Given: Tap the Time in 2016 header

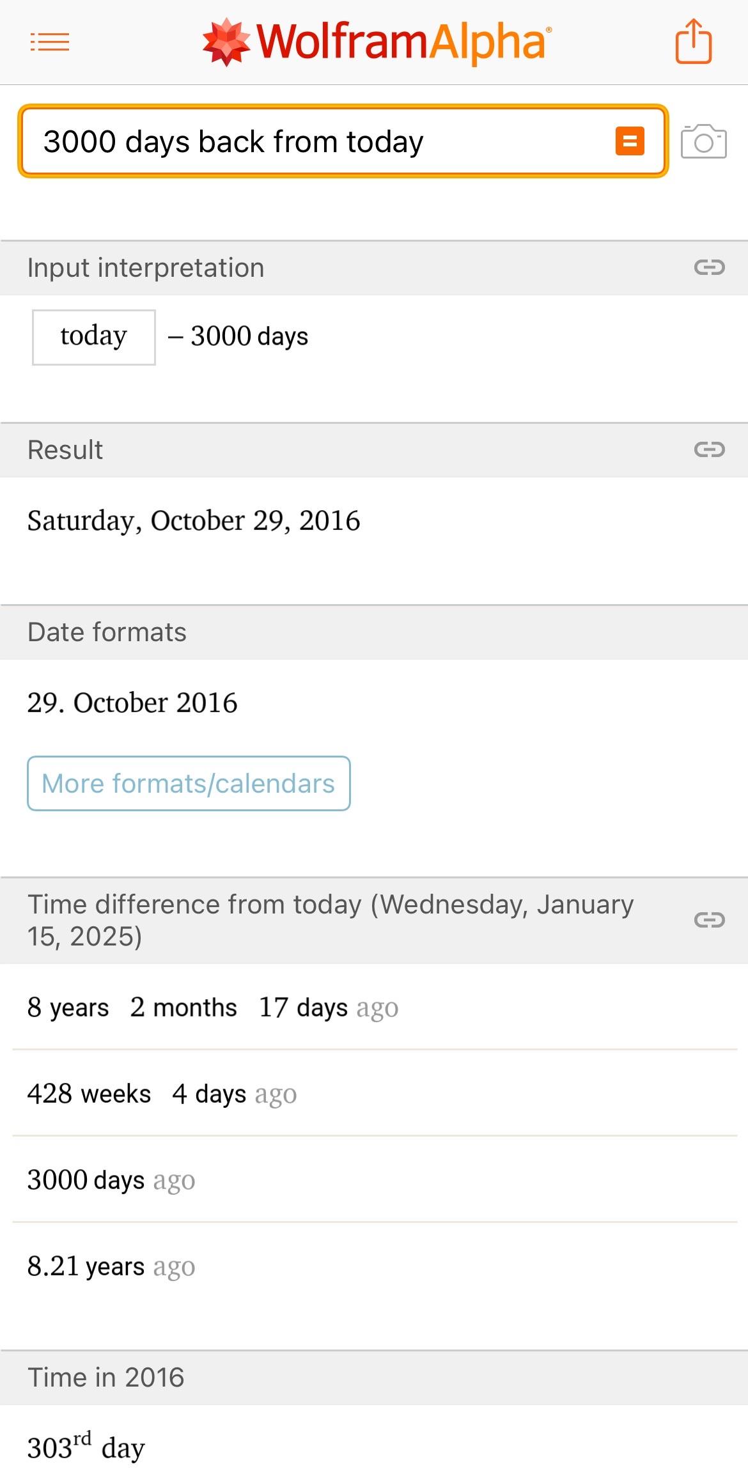Looking at the screenshot, I should coord(106,1377).
